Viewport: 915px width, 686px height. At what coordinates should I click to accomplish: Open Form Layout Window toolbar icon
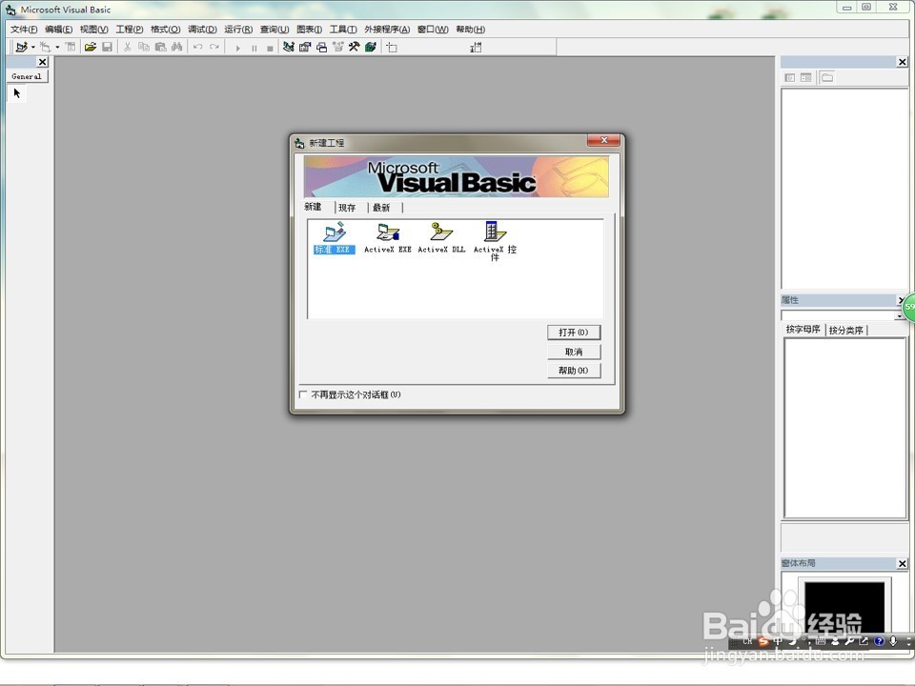(321, 48)
